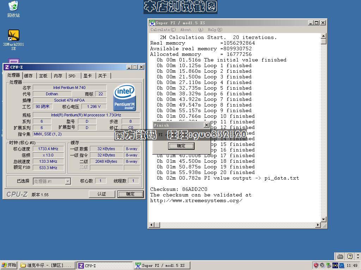This screenshot has width=361, height=270.
Task: Click the Intel Pentium M 740 name field
Action: (x=69, y=88)
